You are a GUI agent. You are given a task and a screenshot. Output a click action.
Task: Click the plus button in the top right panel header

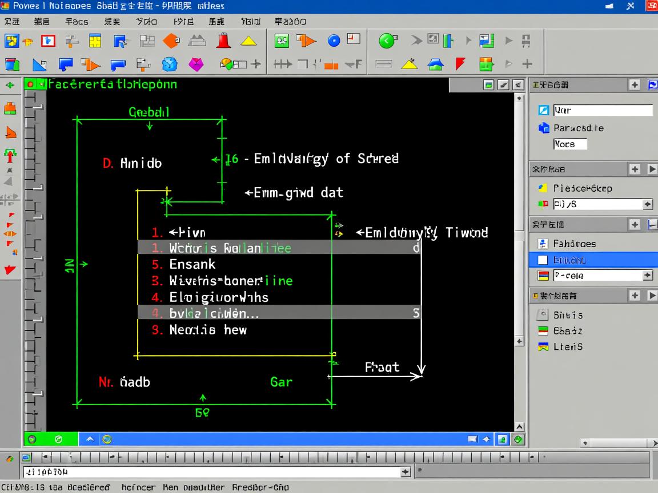pos(635,85)
